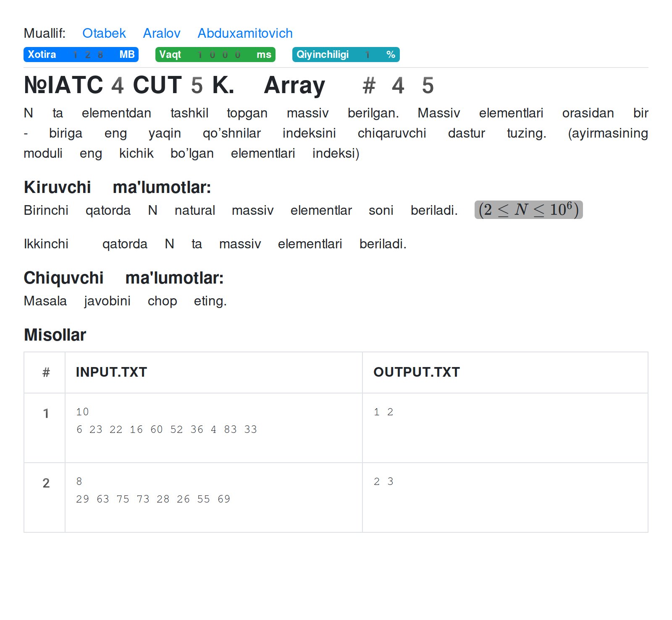Click example 2 output "2 3"
This screenshot has height=620, width=672.
click(383, 482)
